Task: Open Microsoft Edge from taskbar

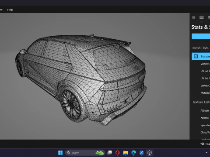Action: pos(133,153)
